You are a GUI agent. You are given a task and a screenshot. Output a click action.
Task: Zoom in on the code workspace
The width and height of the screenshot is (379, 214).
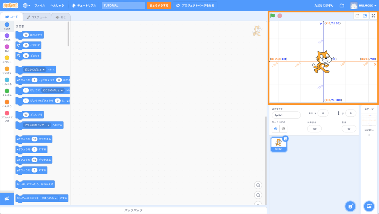258,185
